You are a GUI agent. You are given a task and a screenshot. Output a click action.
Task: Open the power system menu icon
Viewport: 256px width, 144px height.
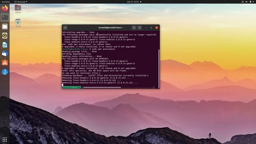pos(251,2)
